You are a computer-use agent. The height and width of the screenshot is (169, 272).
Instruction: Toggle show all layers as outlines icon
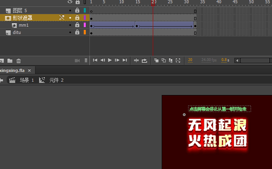pyautogui.click(x=85, y=2)
